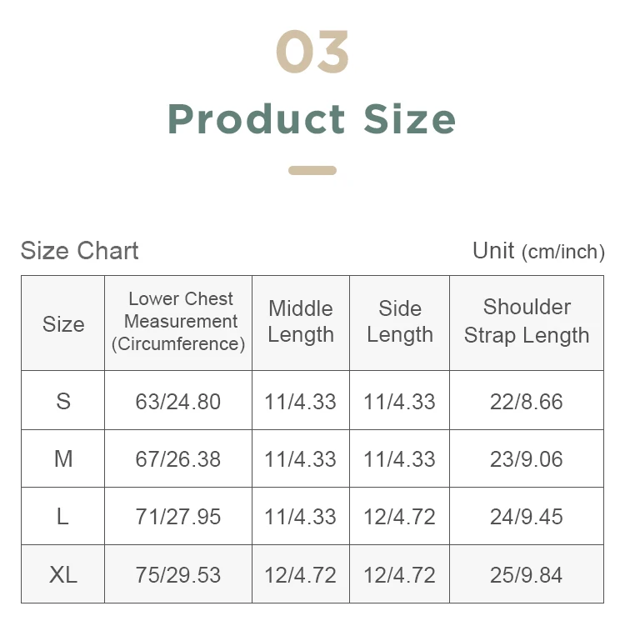The width and height of the screenshot is (625, 626).
Task: Click the 75/29.53 chest measurement cell
Action: pos(178,574)
